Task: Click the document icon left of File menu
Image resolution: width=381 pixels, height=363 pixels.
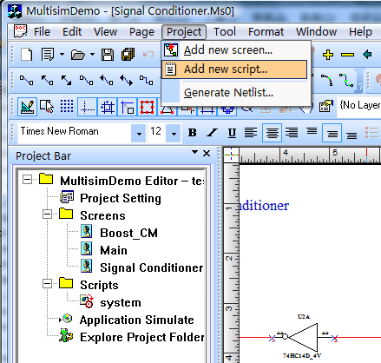Action: tap(21, 31)
